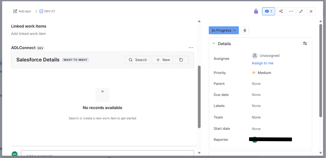The height and width of the screenshot is (158, 326).
Task: Edit the Labels field
Action: [256, 106]
